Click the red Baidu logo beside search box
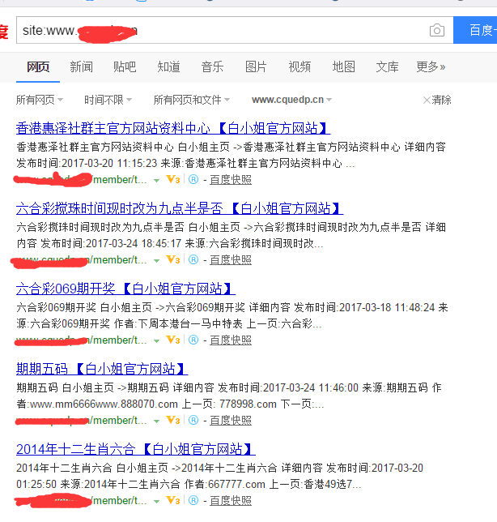 pos(4,32)
